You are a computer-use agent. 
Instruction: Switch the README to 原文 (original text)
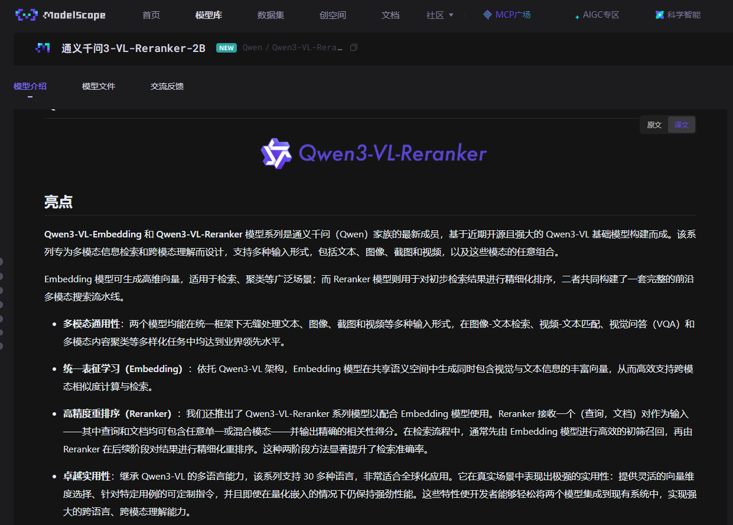[654, 125]
